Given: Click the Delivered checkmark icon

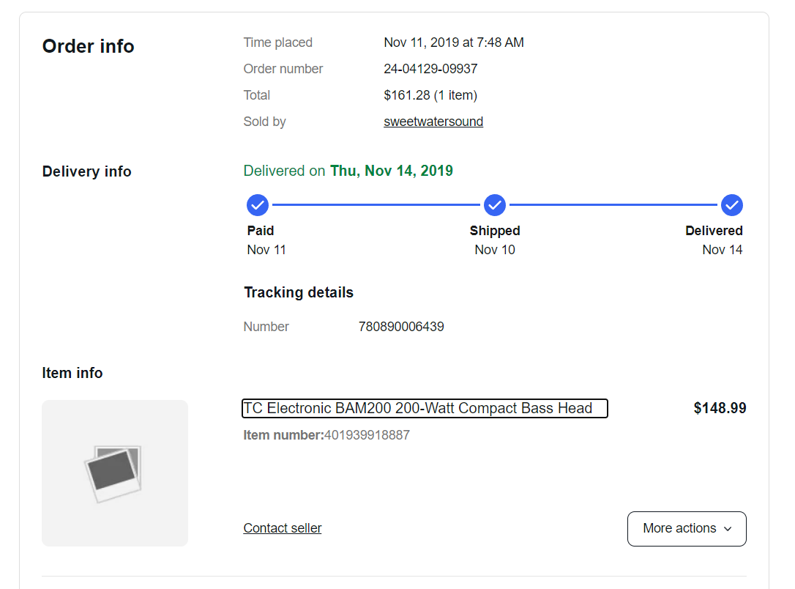Looking at the screenshot, I should (731, 205).
